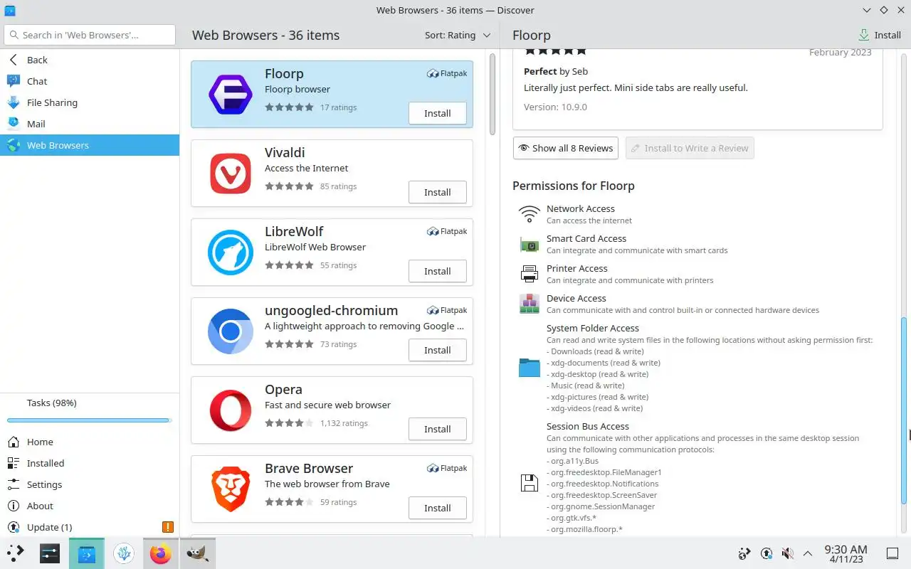Show all 8 Reviews
Viewport: 911px width, 569px height.
point(566,148)
